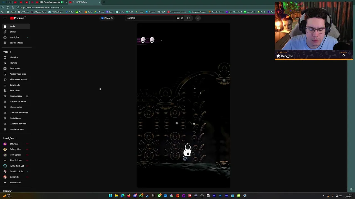Viewport: 355px width, 199px height.
Task: Click the YouTube Premium logo
Action: click(18, 18)
